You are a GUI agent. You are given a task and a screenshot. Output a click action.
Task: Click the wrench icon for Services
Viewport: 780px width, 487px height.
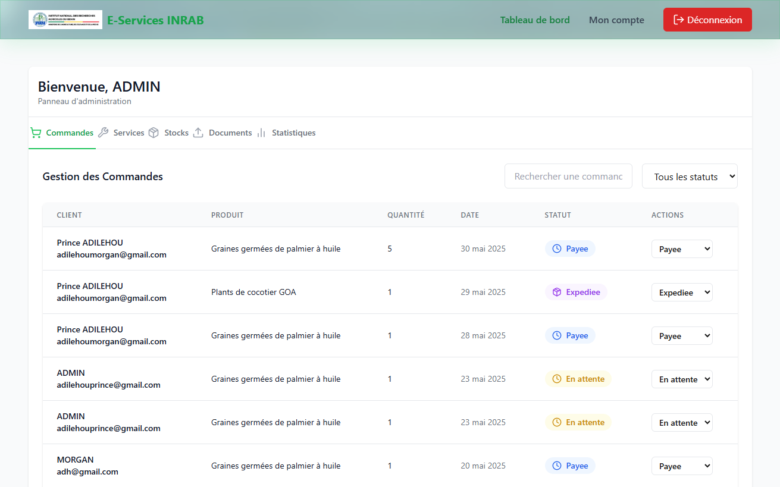(104, 133)
